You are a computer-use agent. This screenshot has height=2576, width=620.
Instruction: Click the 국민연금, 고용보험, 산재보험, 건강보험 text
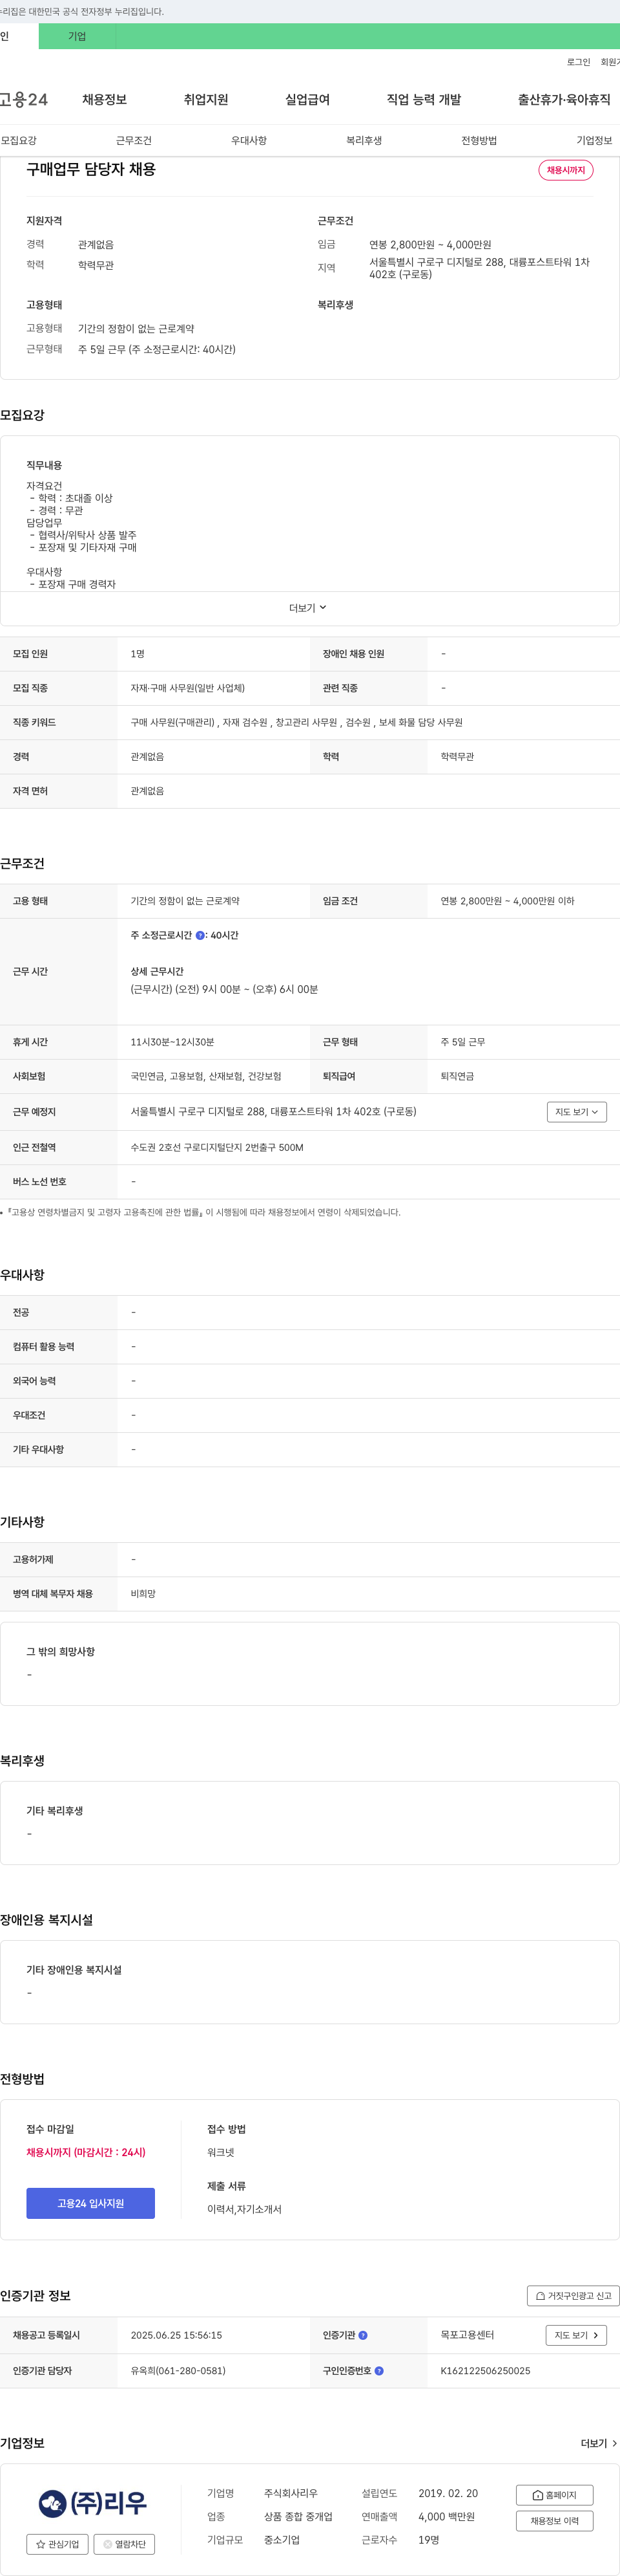[x=205, y=1076]
